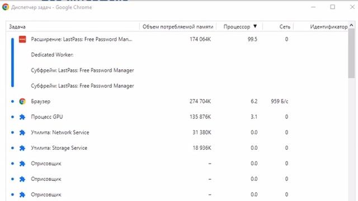Select the Браузер task row

coord(177,101)
